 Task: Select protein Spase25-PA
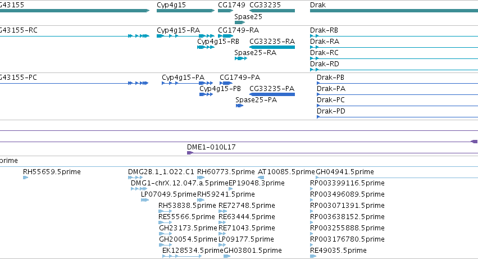click(240, 106)
